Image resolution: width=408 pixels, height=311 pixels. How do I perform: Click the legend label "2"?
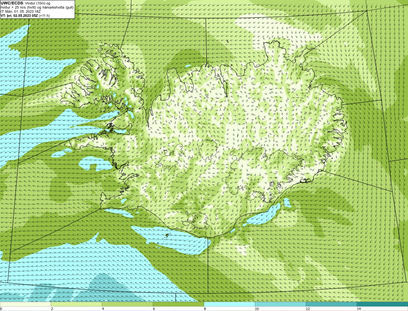52,309
